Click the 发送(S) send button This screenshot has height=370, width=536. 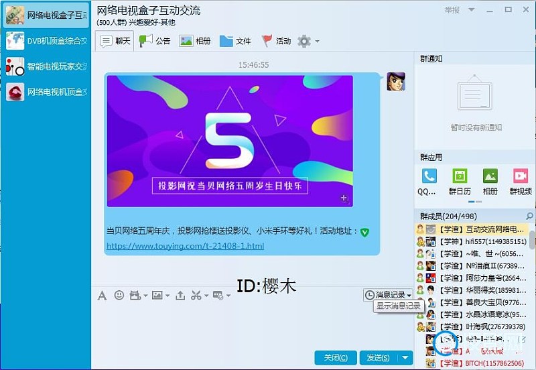point(379,358)
